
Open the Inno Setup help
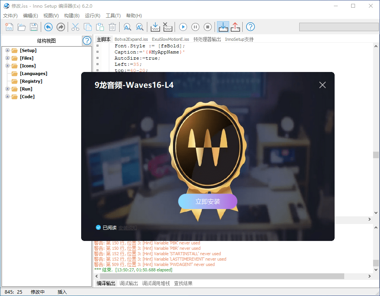[x=250, y=27]
